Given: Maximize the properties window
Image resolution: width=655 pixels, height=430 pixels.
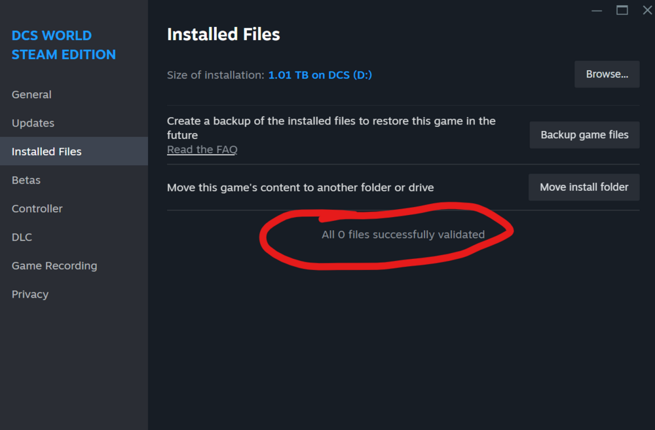Looking at the screenshot, I should click(x=622, y=10).
